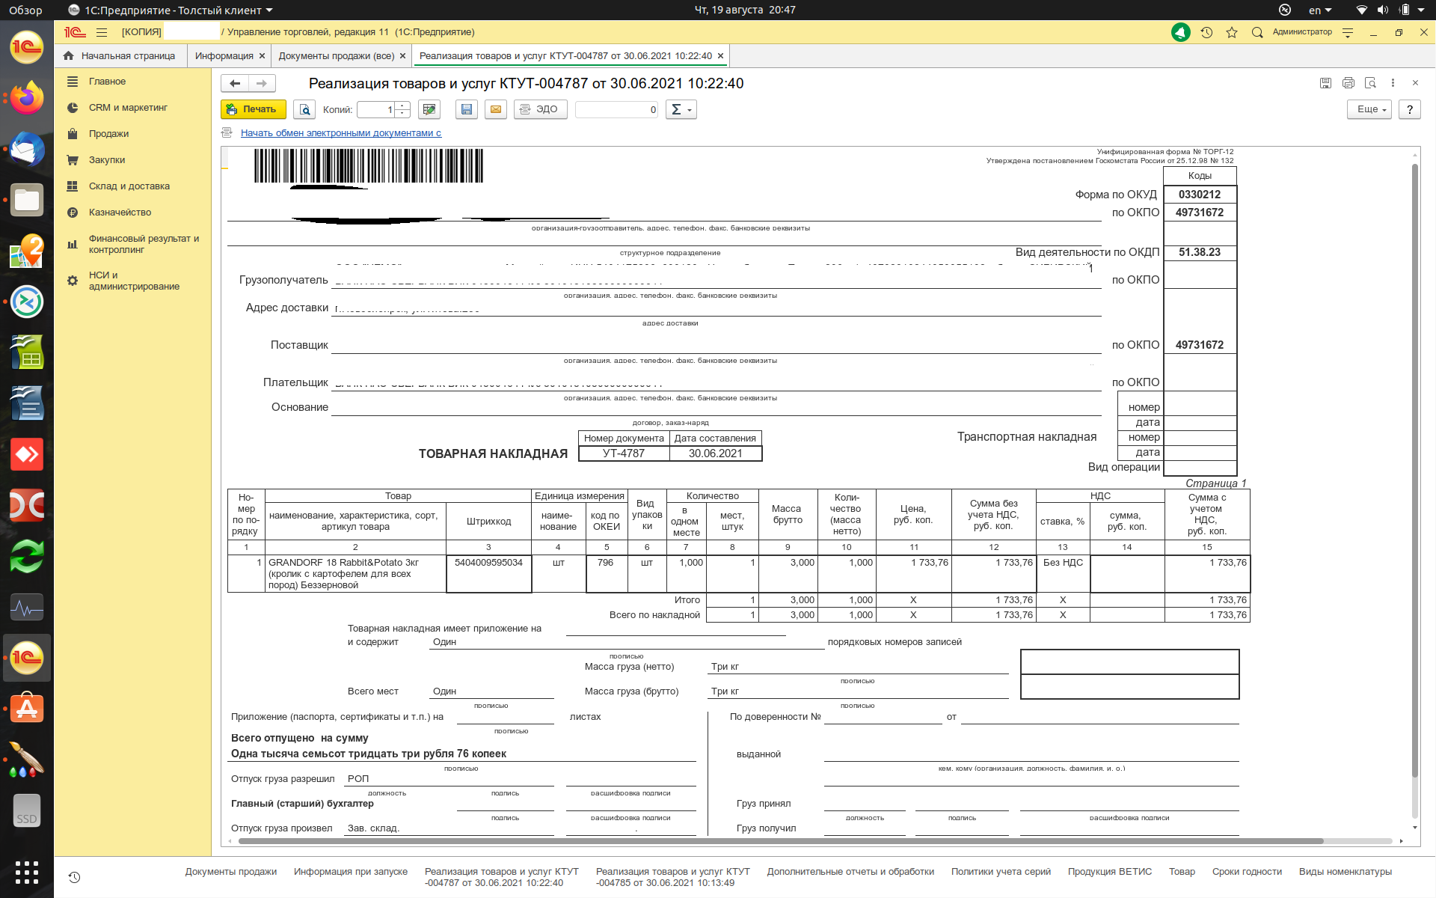1436x898 pixels.
Task: Open Реализация КТУТ-004785 in the bottom bar
Action: (x=672, y=877)
